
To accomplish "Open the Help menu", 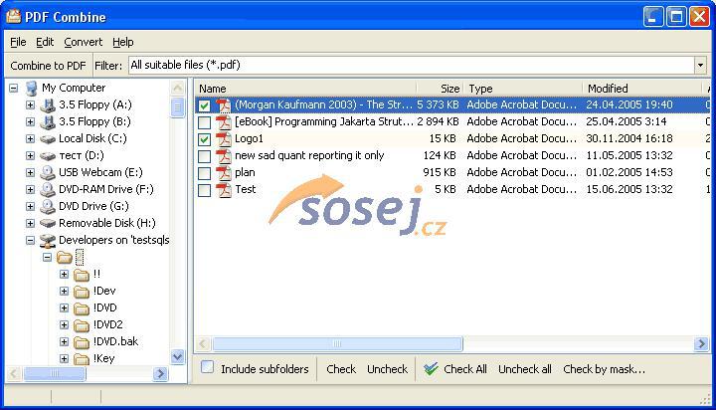I will click(x=123, y=42).
